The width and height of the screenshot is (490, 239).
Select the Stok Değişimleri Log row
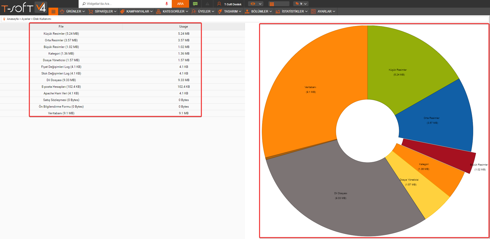pyautogui.click(x=122, y=73)
